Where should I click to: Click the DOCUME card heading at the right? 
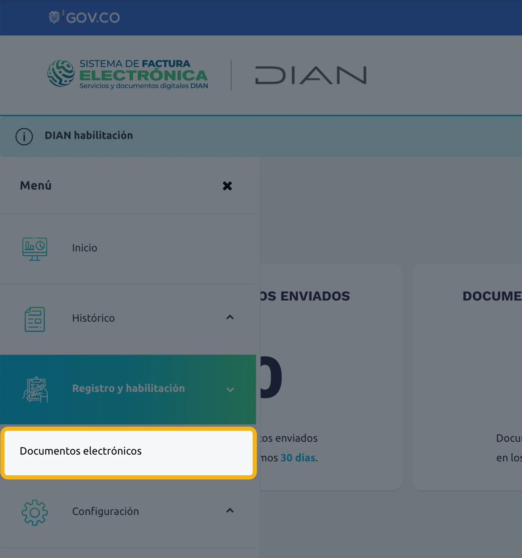(492, 296)
